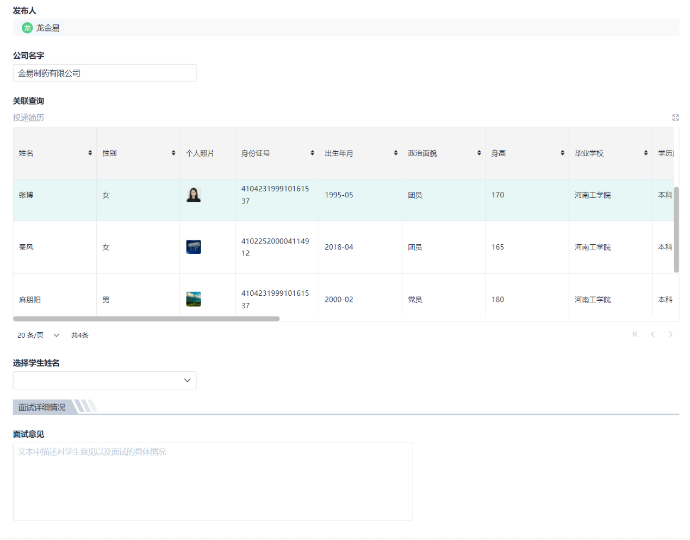690x540 pixels.
Task: Go to previous page arrow
Action: coord(652,334)
